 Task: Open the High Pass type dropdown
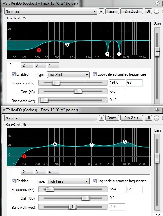[x=68, y=181]
